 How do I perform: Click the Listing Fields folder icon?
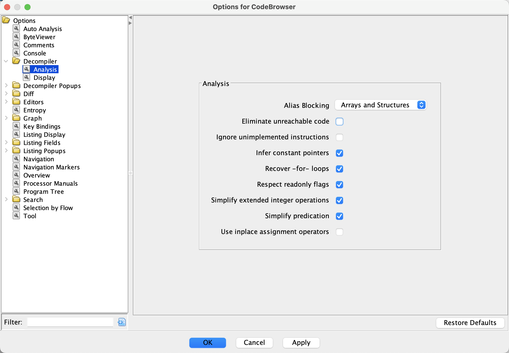click(16, 142)
